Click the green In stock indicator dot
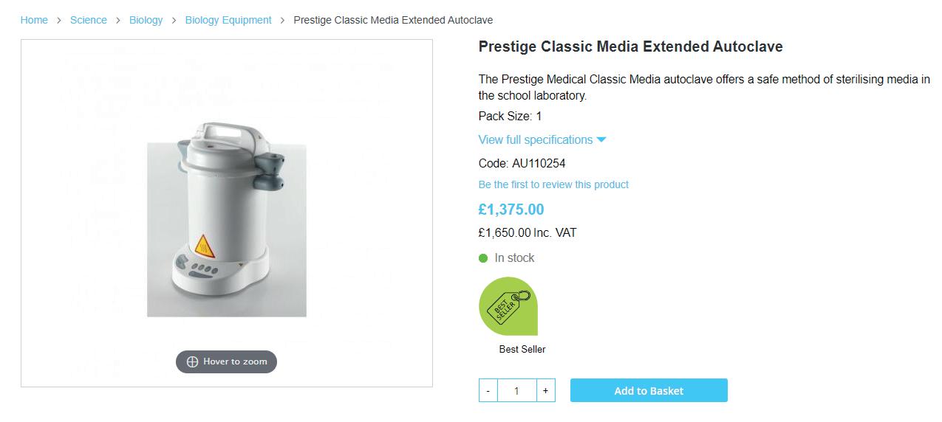 tap(483, 258)
